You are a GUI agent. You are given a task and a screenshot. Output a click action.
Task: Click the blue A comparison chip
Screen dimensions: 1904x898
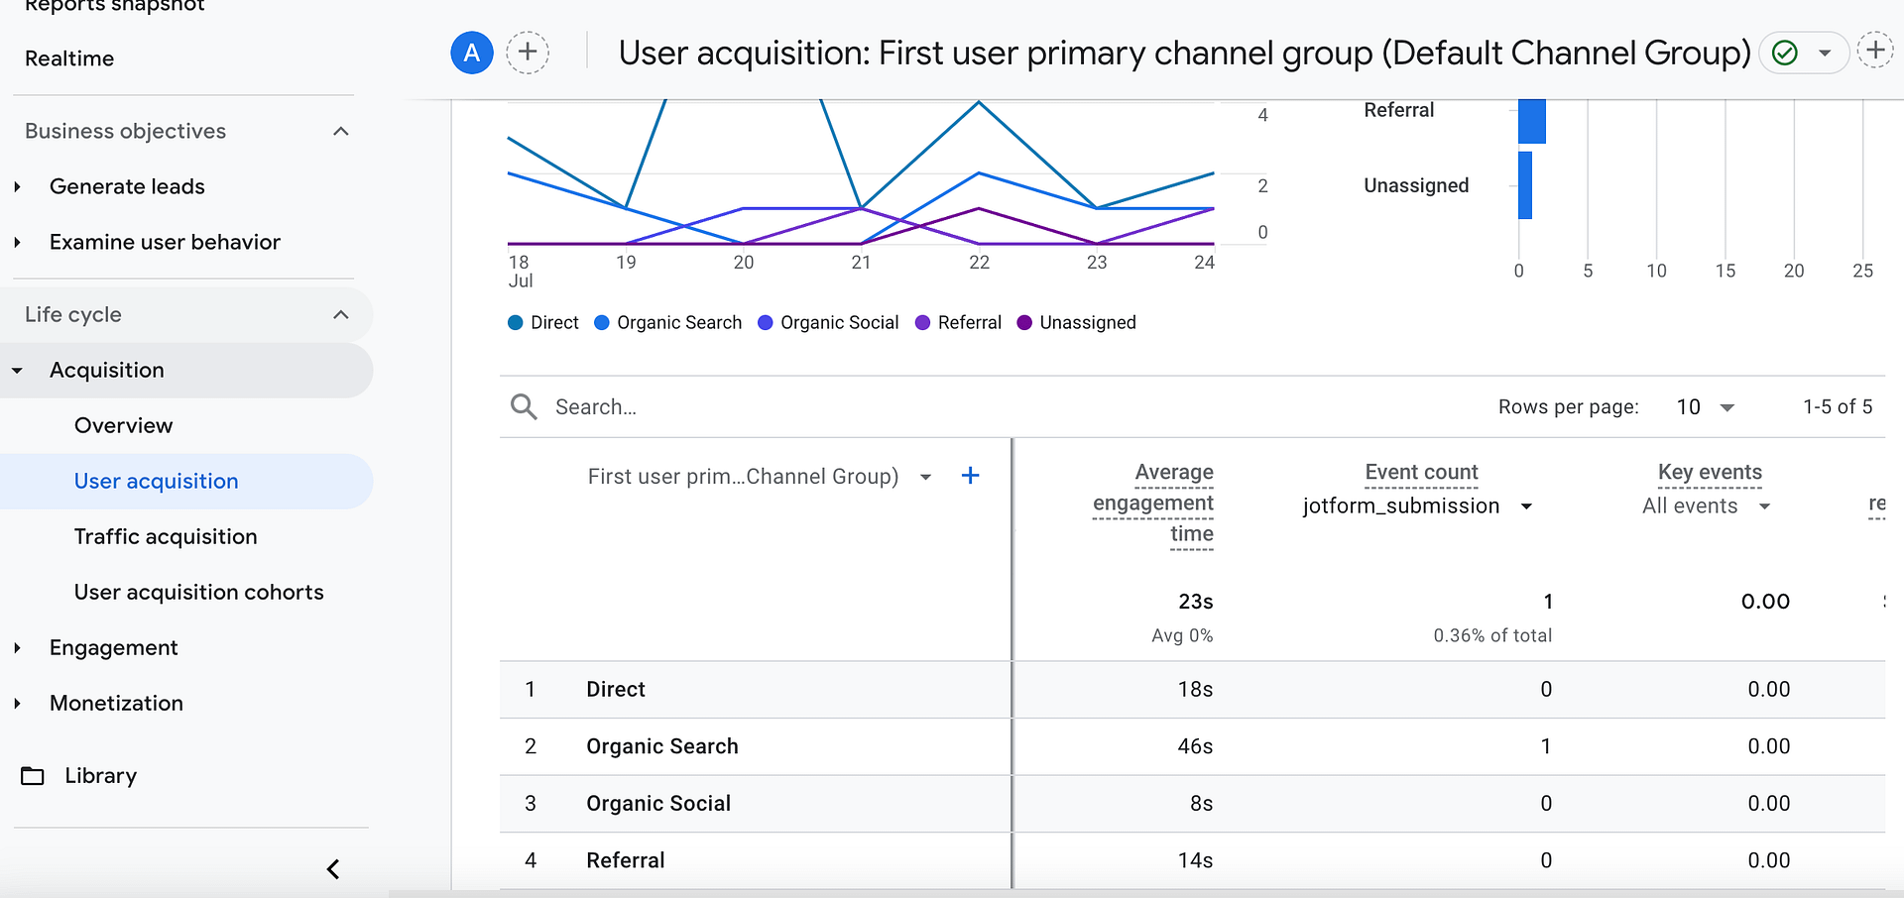[x=471, y=53]
